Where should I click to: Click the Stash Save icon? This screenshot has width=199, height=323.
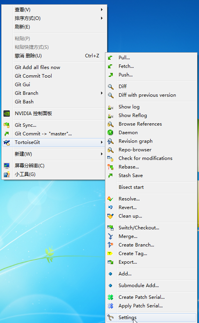[x=110, y=176]
